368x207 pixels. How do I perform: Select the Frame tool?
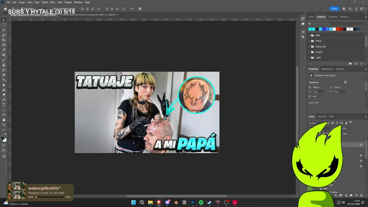[4, 45]
